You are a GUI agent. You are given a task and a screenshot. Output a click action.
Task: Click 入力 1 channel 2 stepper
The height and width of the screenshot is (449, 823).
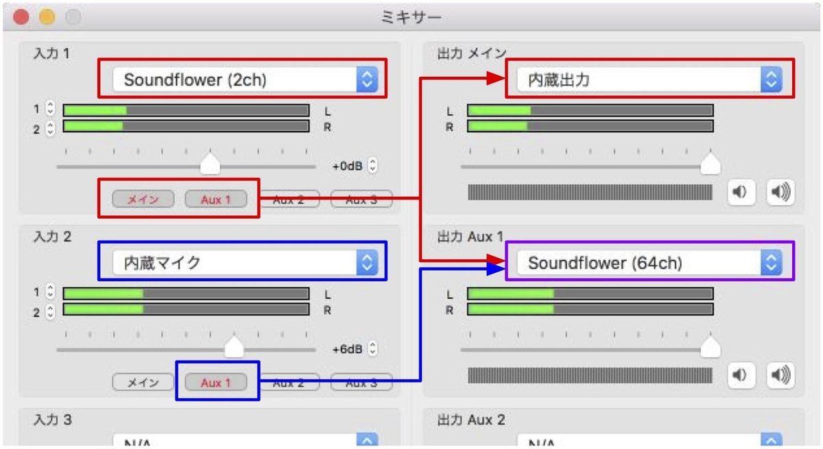(50, 129)
